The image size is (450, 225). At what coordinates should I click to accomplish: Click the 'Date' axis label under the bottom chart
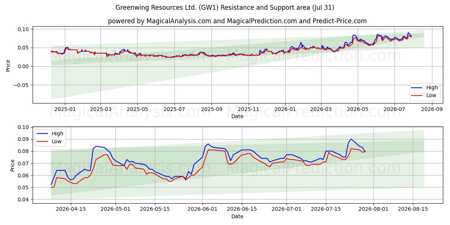(x=237, y=216)
